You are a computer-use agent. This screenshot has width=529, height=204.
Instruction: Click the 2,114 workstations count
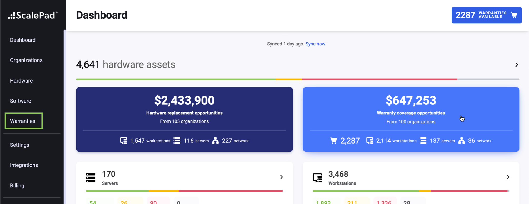point(396,141)
